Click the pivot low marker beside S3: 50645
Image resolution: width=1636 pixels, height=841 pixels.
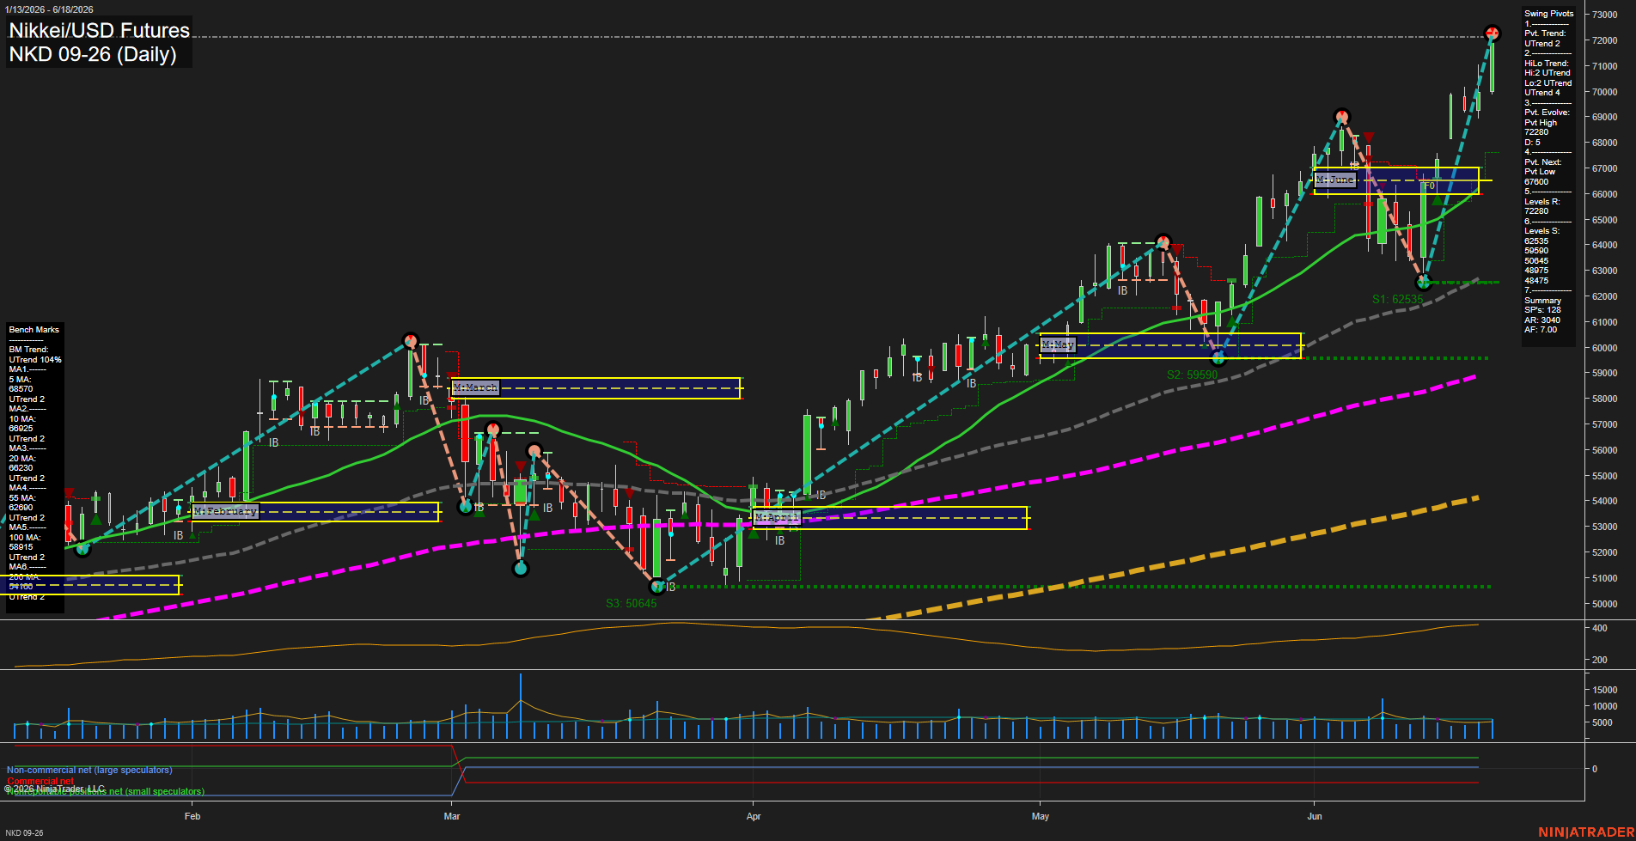657,587
